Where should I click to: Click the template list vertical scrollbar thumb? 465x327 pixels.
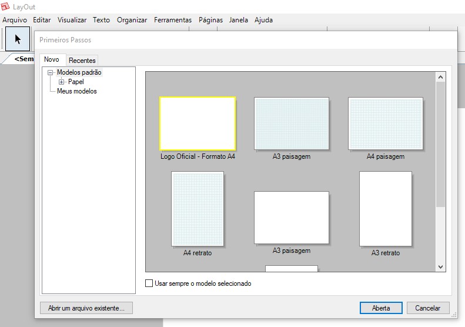(440, 144)
